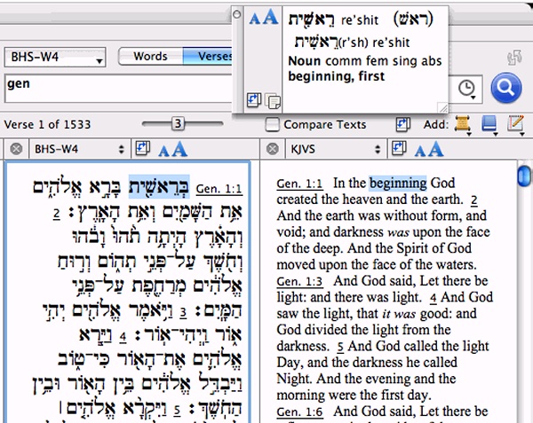Increase text size in KJVS pane
The width and height of the screenshot is (533, 423).
(435, 149)
